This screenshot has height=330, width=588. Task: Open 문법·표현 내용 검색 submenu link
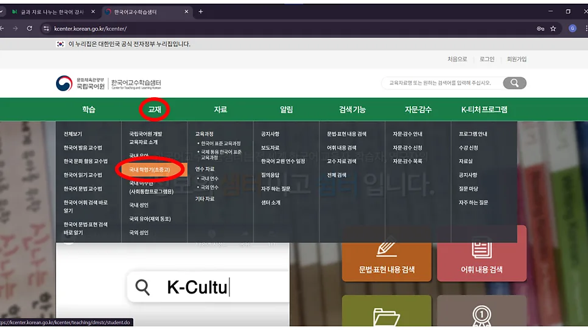tap(346, 134)
